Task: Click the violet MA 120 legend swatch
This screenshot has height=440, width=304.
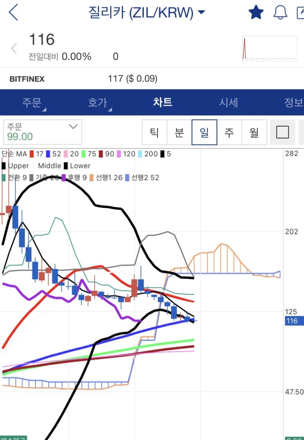Action: [x=119, y=154]
